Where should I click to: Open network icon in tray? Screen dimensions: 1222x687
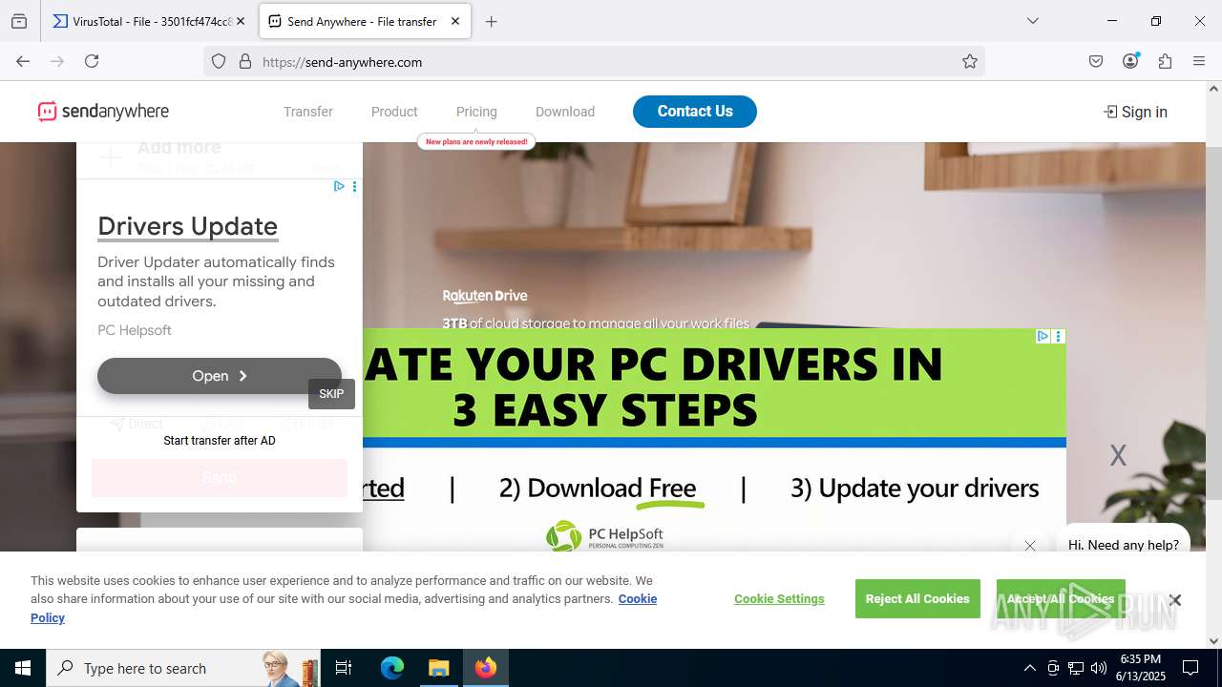1076,668
